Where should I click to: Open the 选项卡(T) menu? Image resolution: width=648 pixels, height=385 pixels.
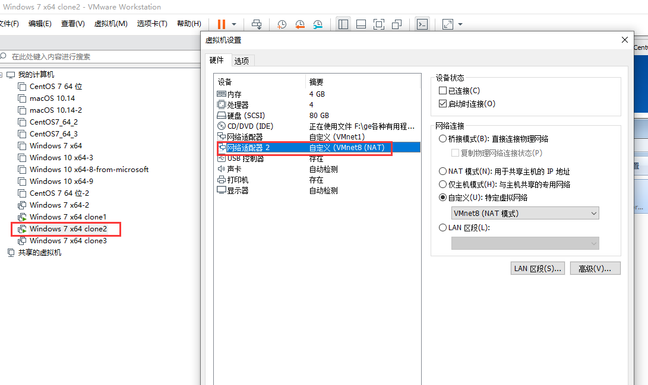click(152, 24)
